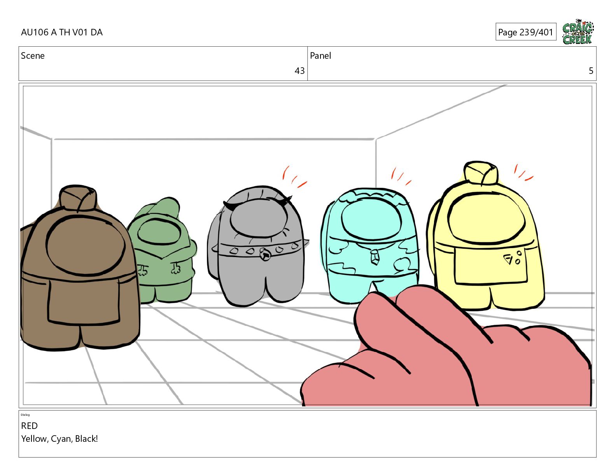Click the 'Page 239/401' box
Screen dimensions: 616x476
click(526, 32)
